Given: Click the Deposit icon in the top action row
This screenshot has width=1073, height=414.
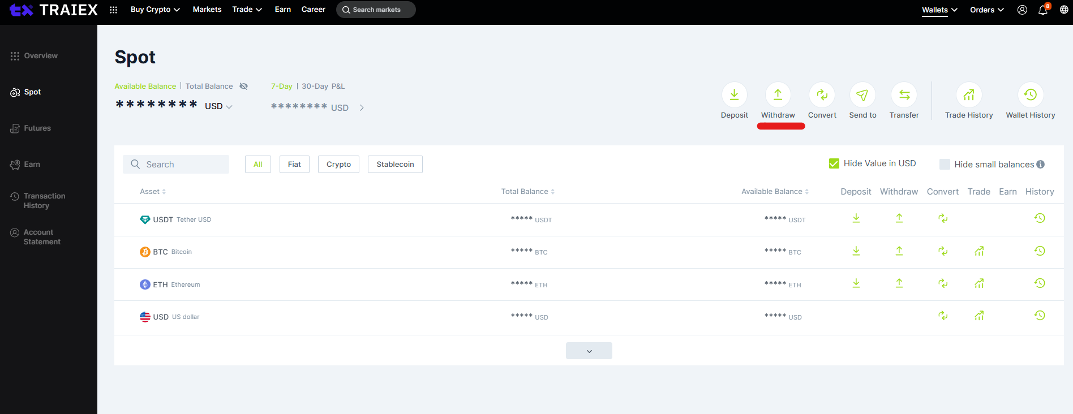Looking at the screenshot, I should tap(734, 94).
